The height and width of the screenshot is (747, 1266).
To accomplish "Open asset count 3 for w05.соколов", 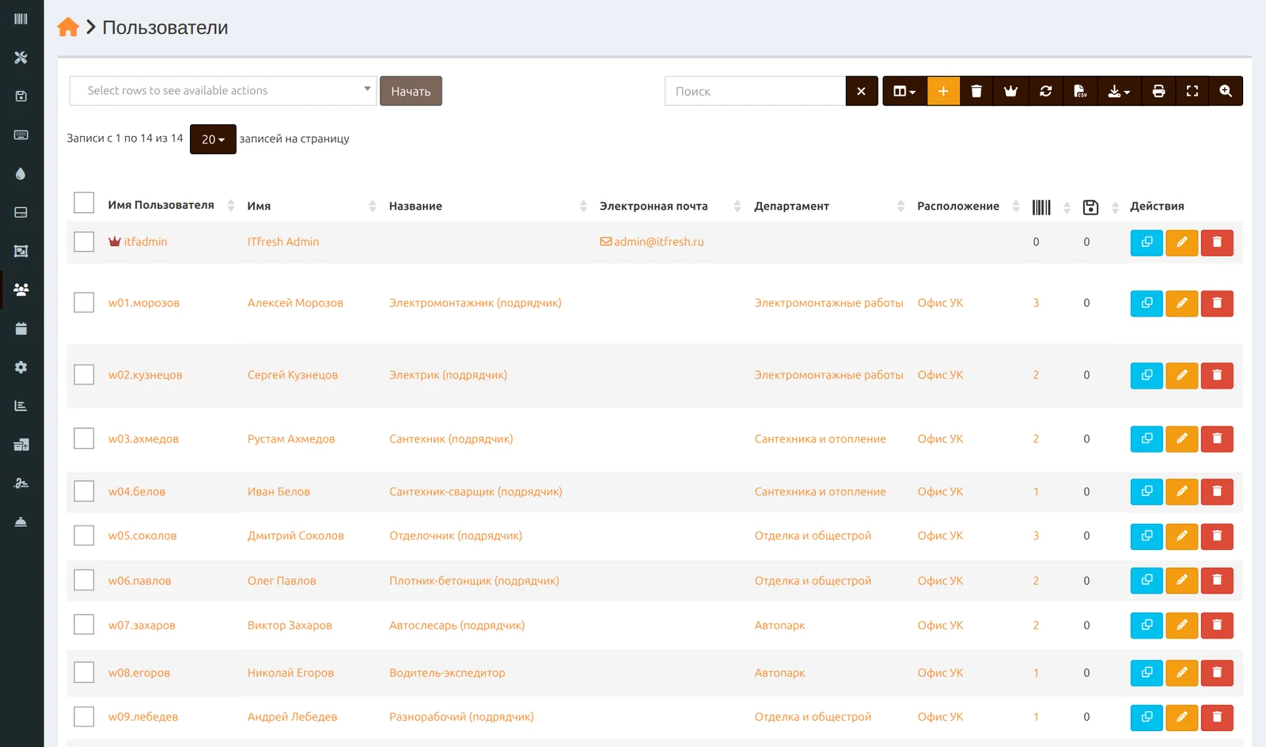I will (1036, 536).
